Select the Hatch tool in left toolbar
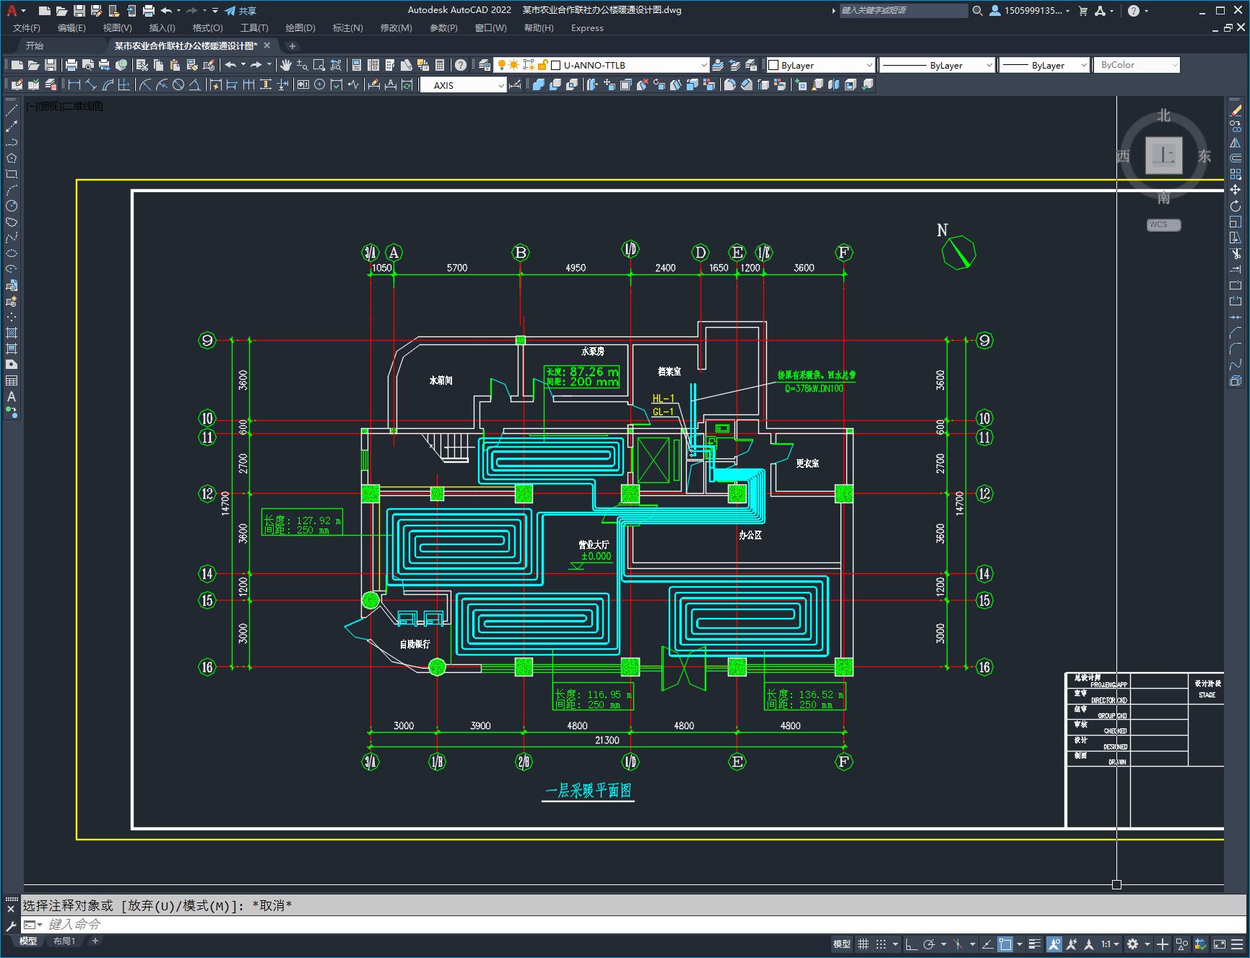 point(12,333)
